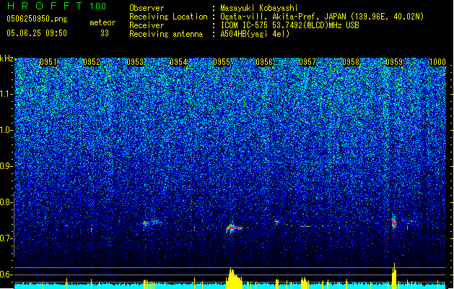Click the 0957 time marker
454x289 pixels.
(307, 62)
